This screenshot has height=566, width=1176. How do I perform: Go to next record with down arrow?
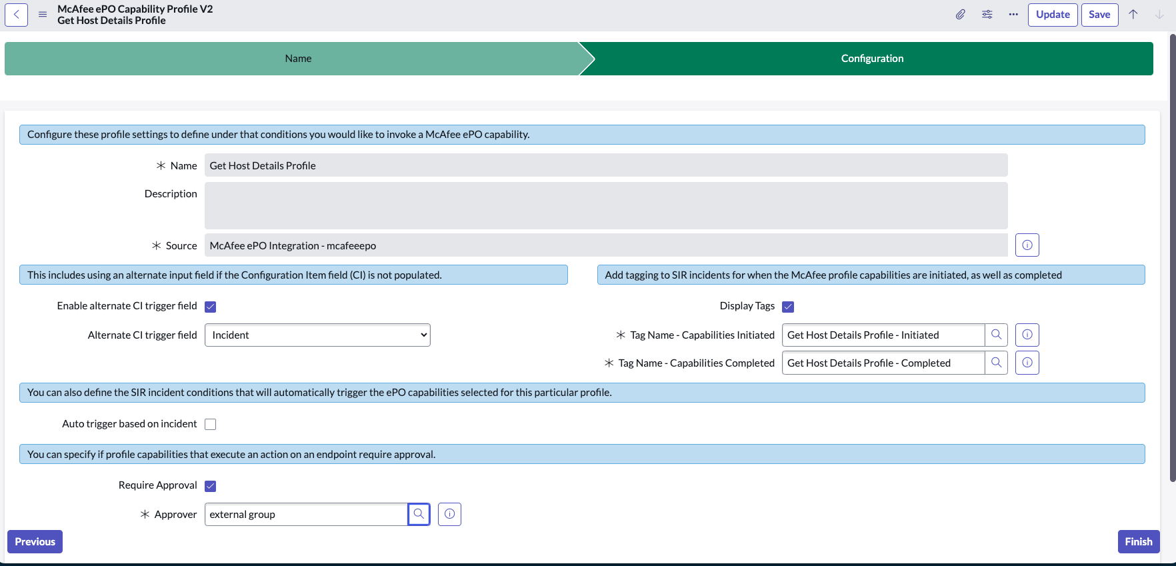pyautogui.click(x=1160, y=15)
